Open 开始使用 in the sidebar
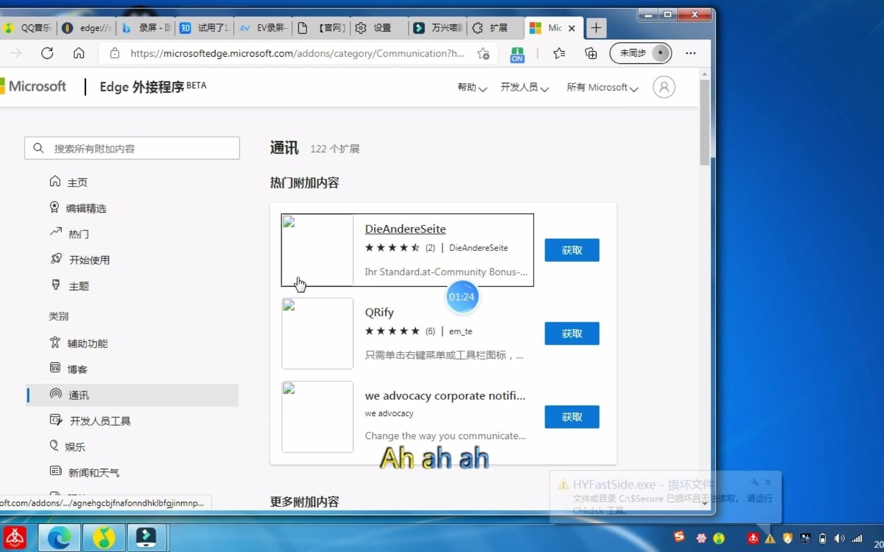 click(x=79, y=260)
